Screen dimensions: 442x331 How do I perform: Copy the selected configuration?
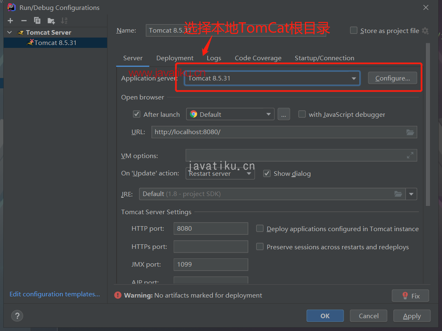click(x=37, y=21)
